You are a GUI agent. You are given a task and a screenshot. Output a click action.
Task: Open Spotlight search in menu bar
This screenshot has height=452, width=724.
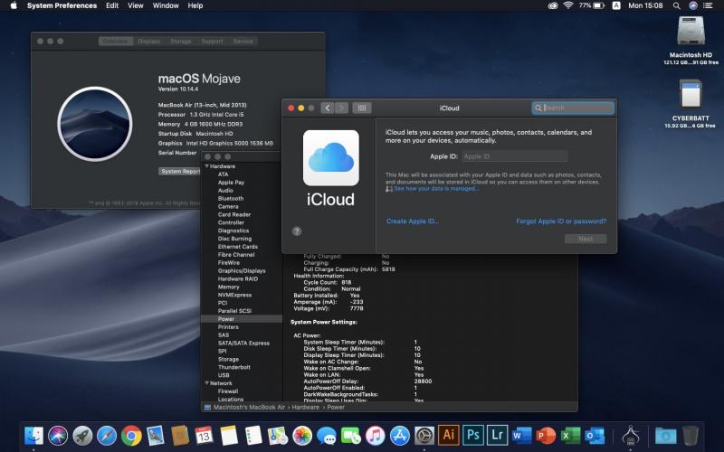pyautogui.click(x=676, y=5)
